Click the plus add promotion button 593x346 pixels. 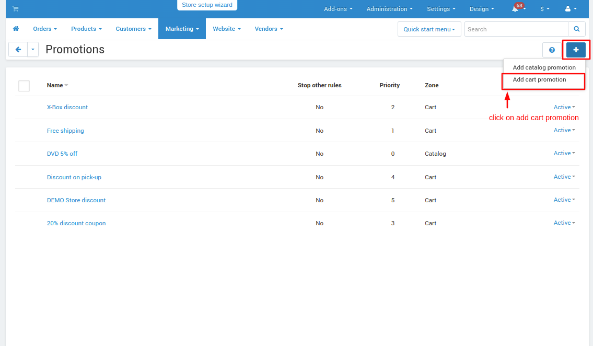[576, 50]
